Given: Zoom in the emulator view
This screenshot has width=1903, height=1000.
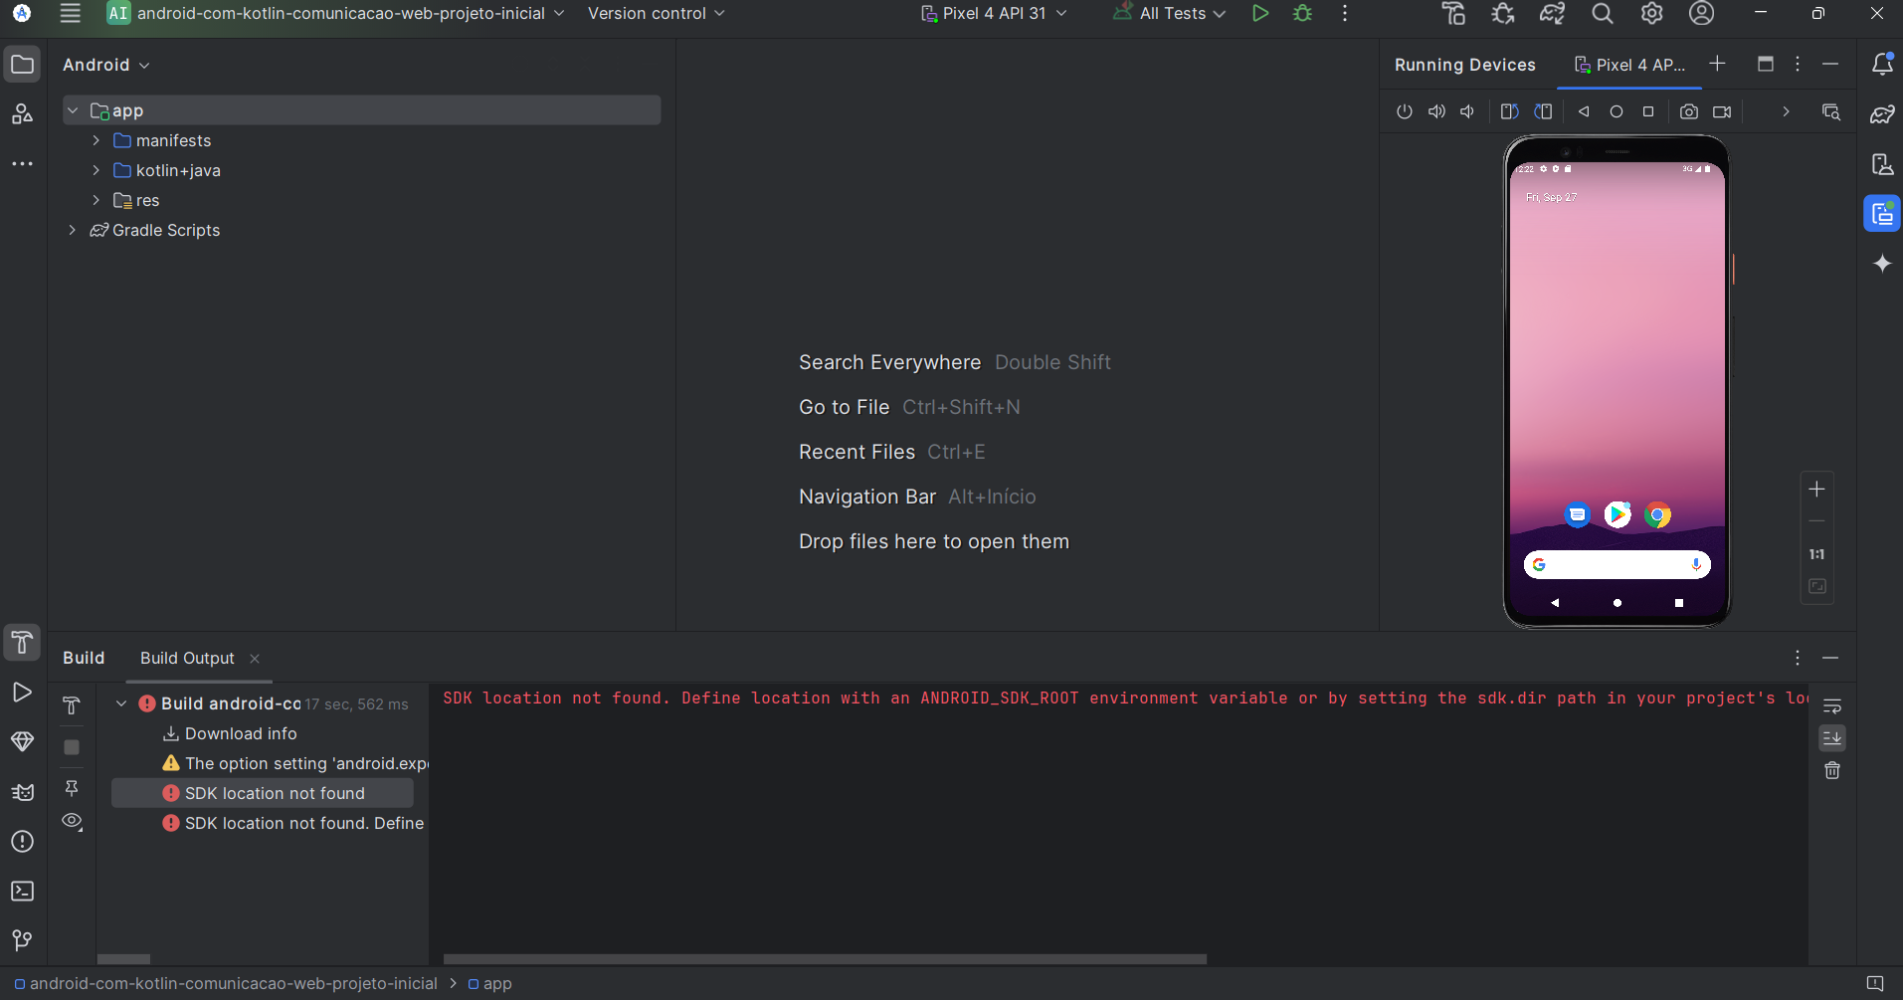Looking at the screenshot, I should [x=1816, y=489].
